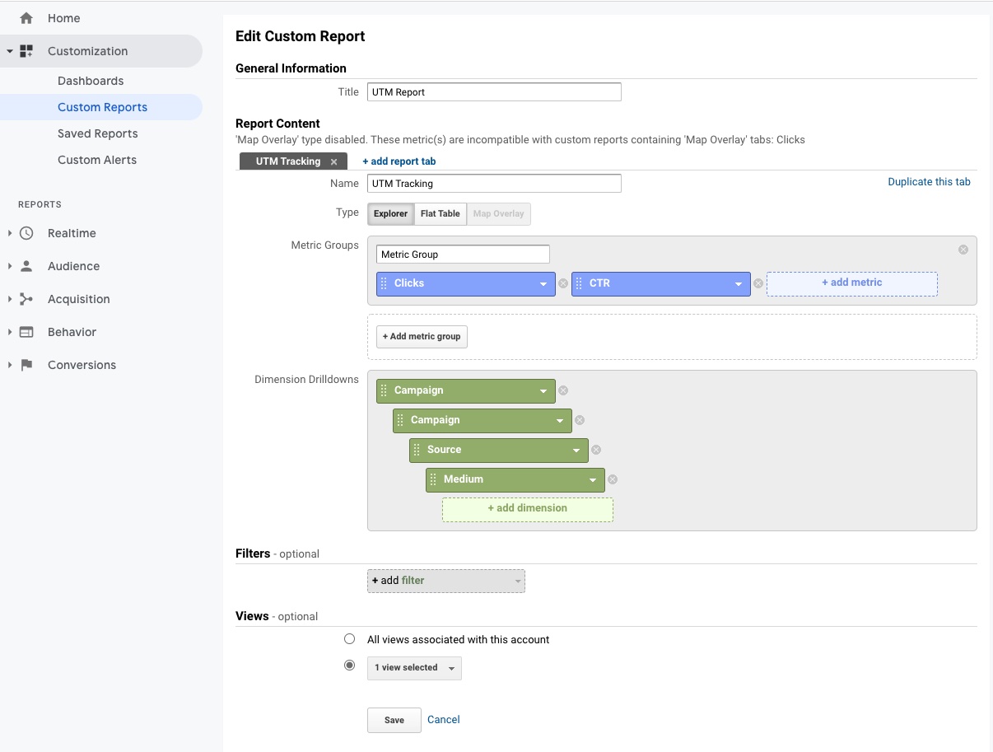
Task: Open Saved Reports in the sidebar
Action: click(97, 133)
